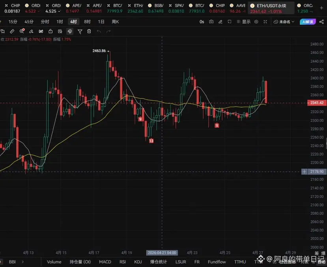Delete drawings with the trash icon
The height and width of the screenshot is (267, 327).
[x=89, y=31]
